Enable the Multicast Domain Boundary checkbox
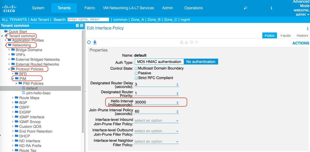The image size is (310, 152). [x=136, y=68]
